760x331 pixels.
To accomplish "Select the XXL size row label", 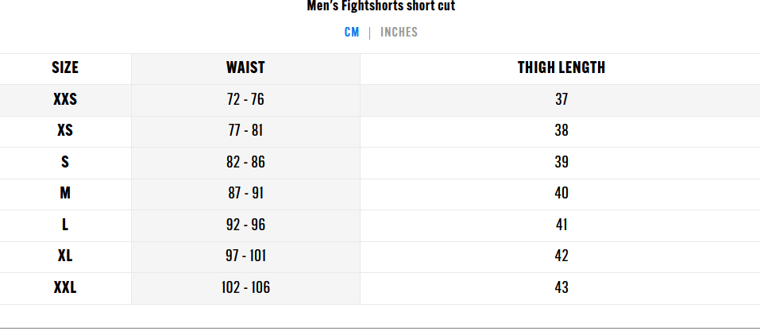I will tap(65, 288).
